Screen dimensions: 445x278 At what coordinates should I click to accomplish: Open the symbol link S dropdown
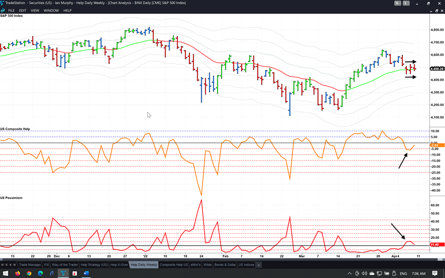[397, 3]
